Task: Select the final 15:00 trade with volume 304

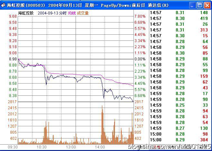Action: 179,140
